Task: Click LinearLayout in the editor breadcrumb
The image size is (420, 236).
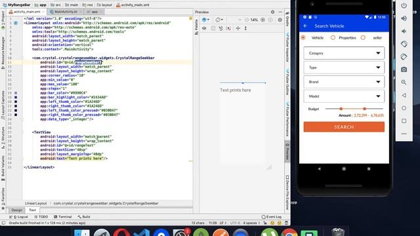Action: (36, 203)
